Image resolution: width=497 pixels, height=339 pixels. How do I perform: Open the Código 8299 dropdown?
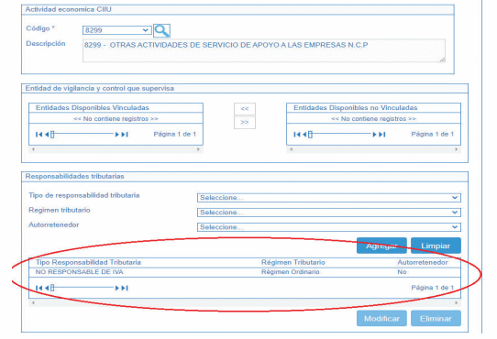pos(117,30)
